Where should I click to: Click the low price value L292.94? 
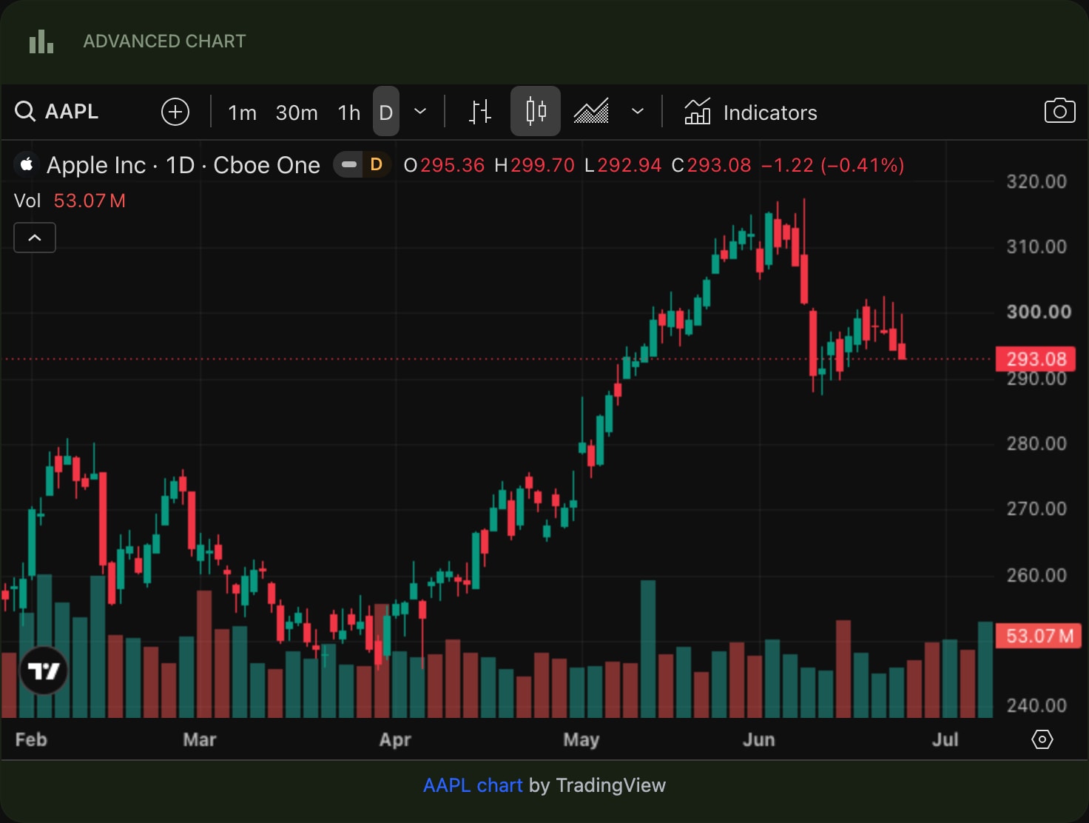(623, 165)
